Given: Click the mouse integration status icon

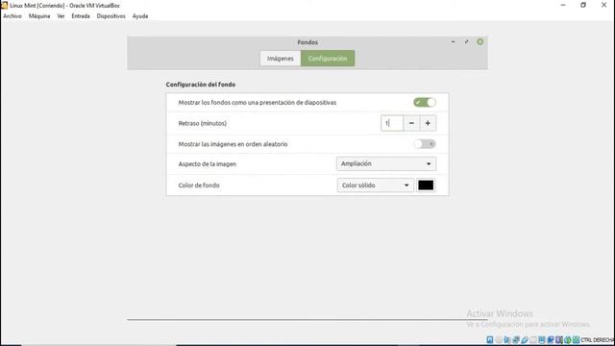Looking at the screenshot, I should [x=568, y=339].
